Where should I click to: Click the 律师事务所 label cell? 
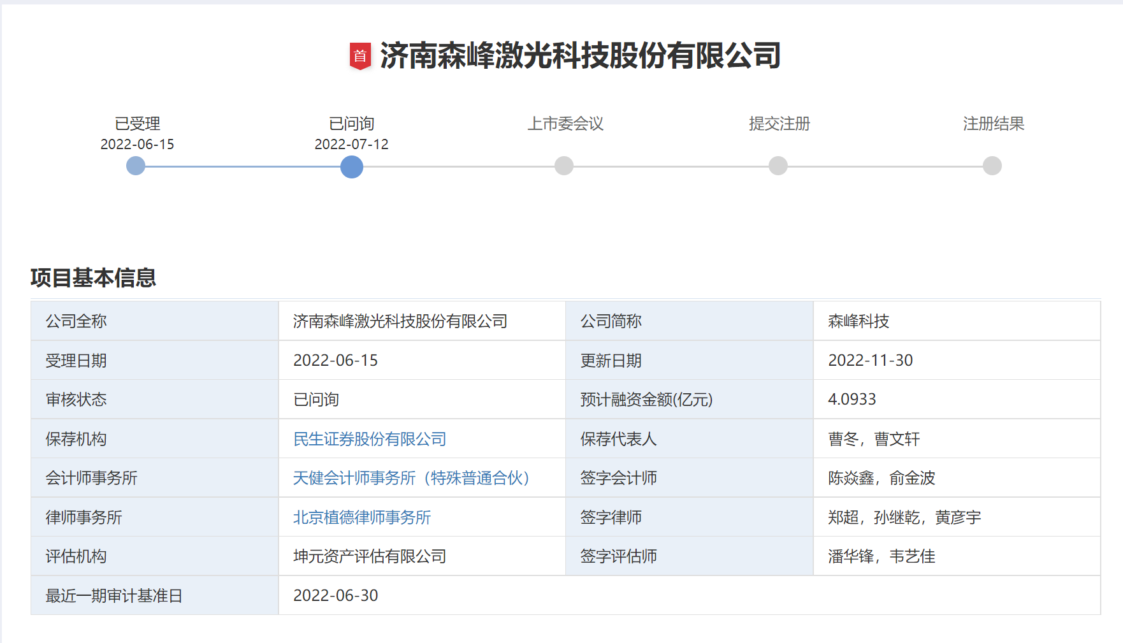click(x=155, y=517)
